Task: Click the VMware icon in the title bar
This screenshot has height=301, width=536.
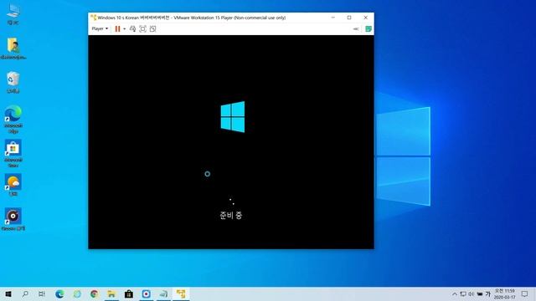Action: pyautogui.click(x=93, y=18)
